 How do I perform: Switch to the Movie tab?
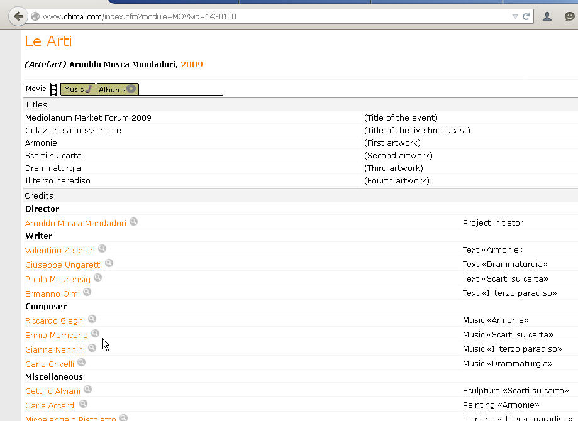pyautogui.click(x=42, y=89)
